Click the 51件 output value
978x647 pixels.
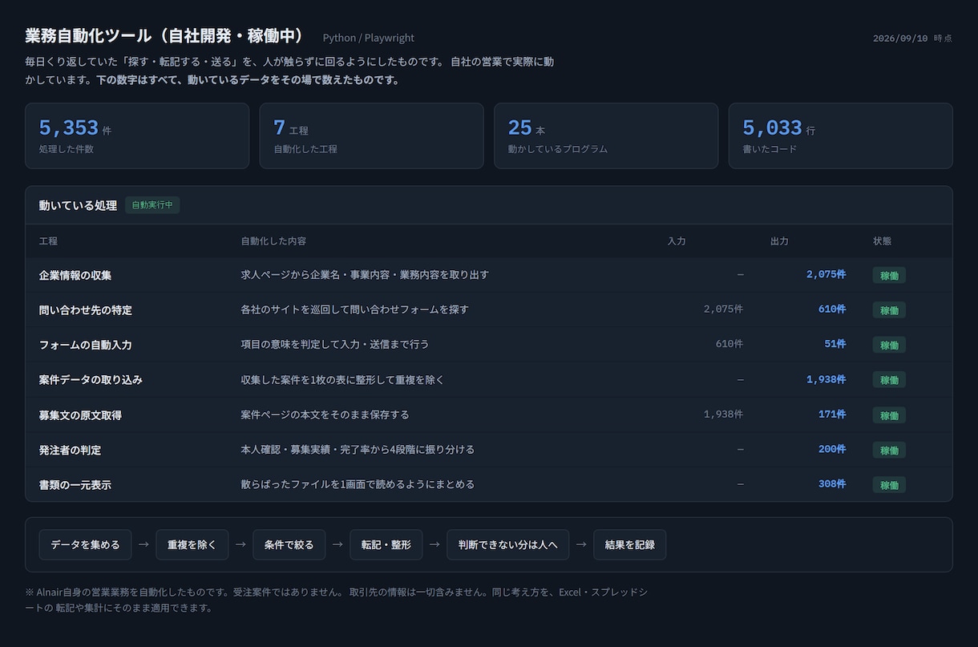(x=835, y=344)
